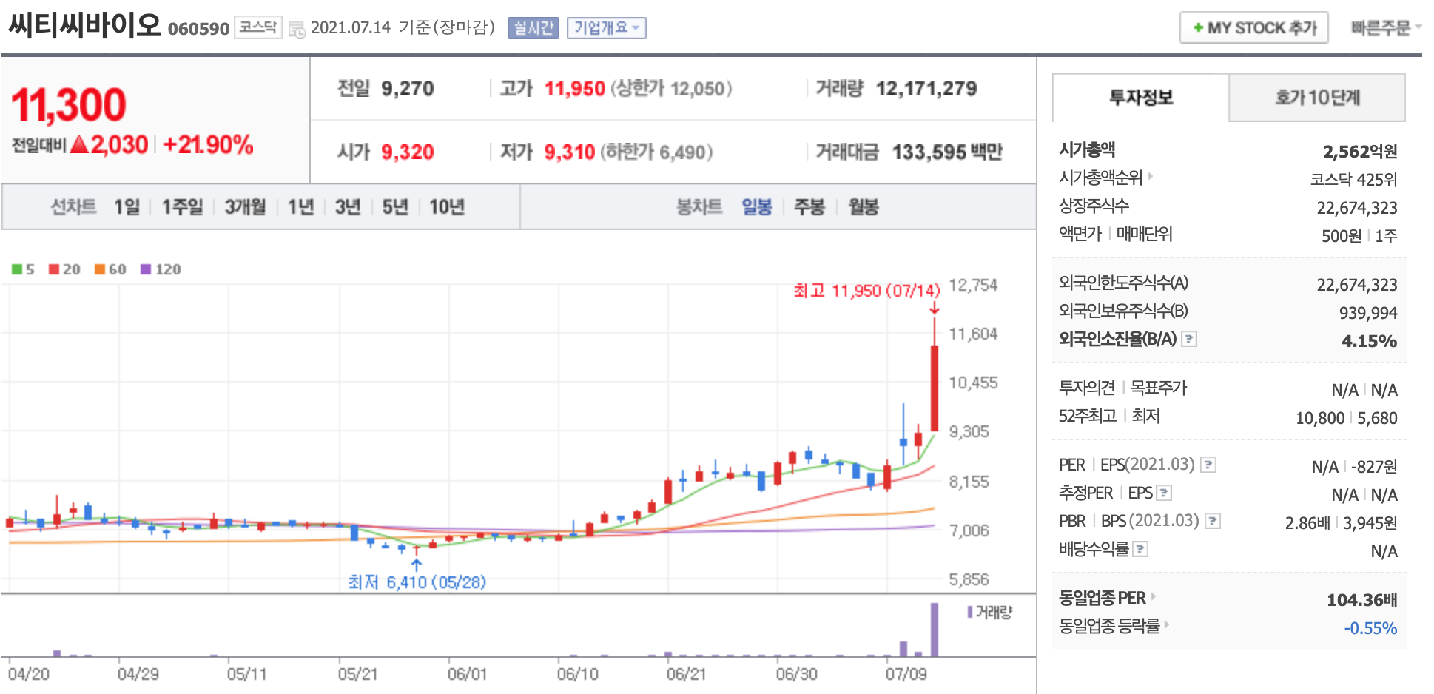The width and height of the screenshot is (1434, 694).
Task: Select 5년 line chart period
Action: [x=395, y=206]
